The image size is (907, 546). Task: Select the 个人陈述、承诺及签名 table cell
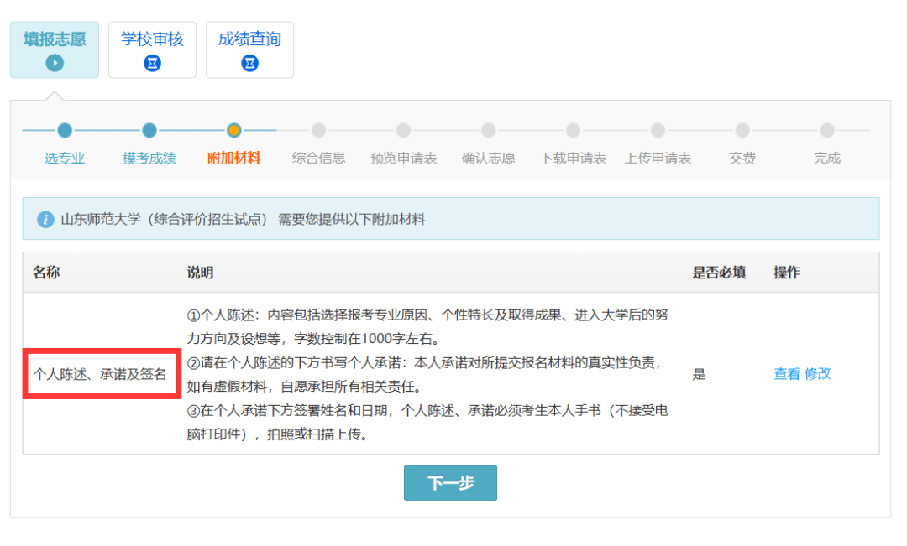pyautogui.click(x=101, y=374)
